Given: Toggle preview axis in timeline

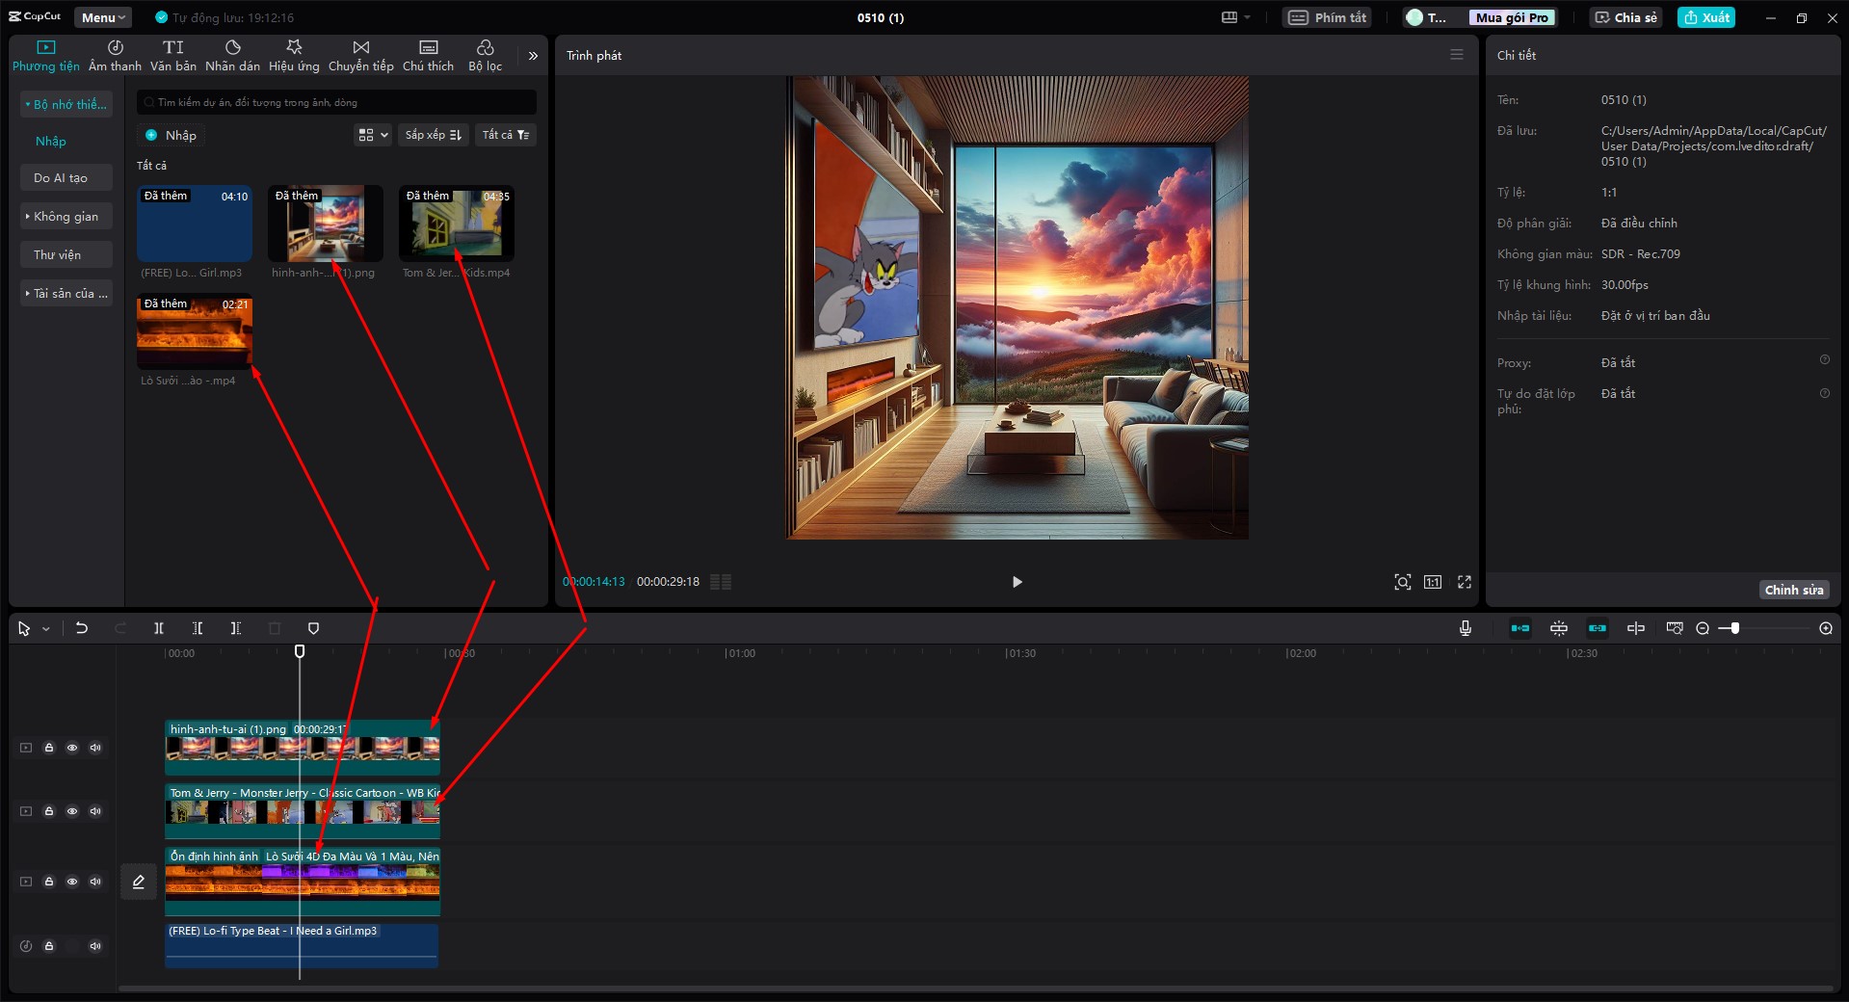Looking at the screenshot, I should [1636, 628].
